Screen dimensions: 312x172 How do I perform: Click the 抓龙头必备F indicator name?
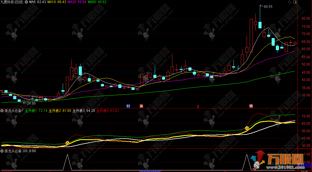[x=14, y=111]
